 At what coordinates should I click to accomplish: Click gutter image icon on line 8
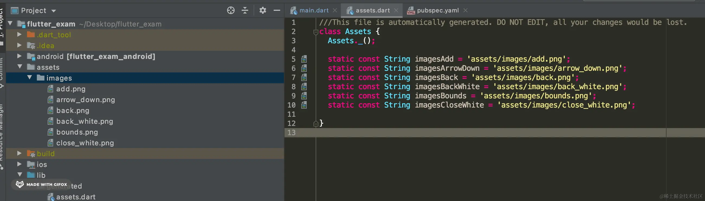coord(304,87)
